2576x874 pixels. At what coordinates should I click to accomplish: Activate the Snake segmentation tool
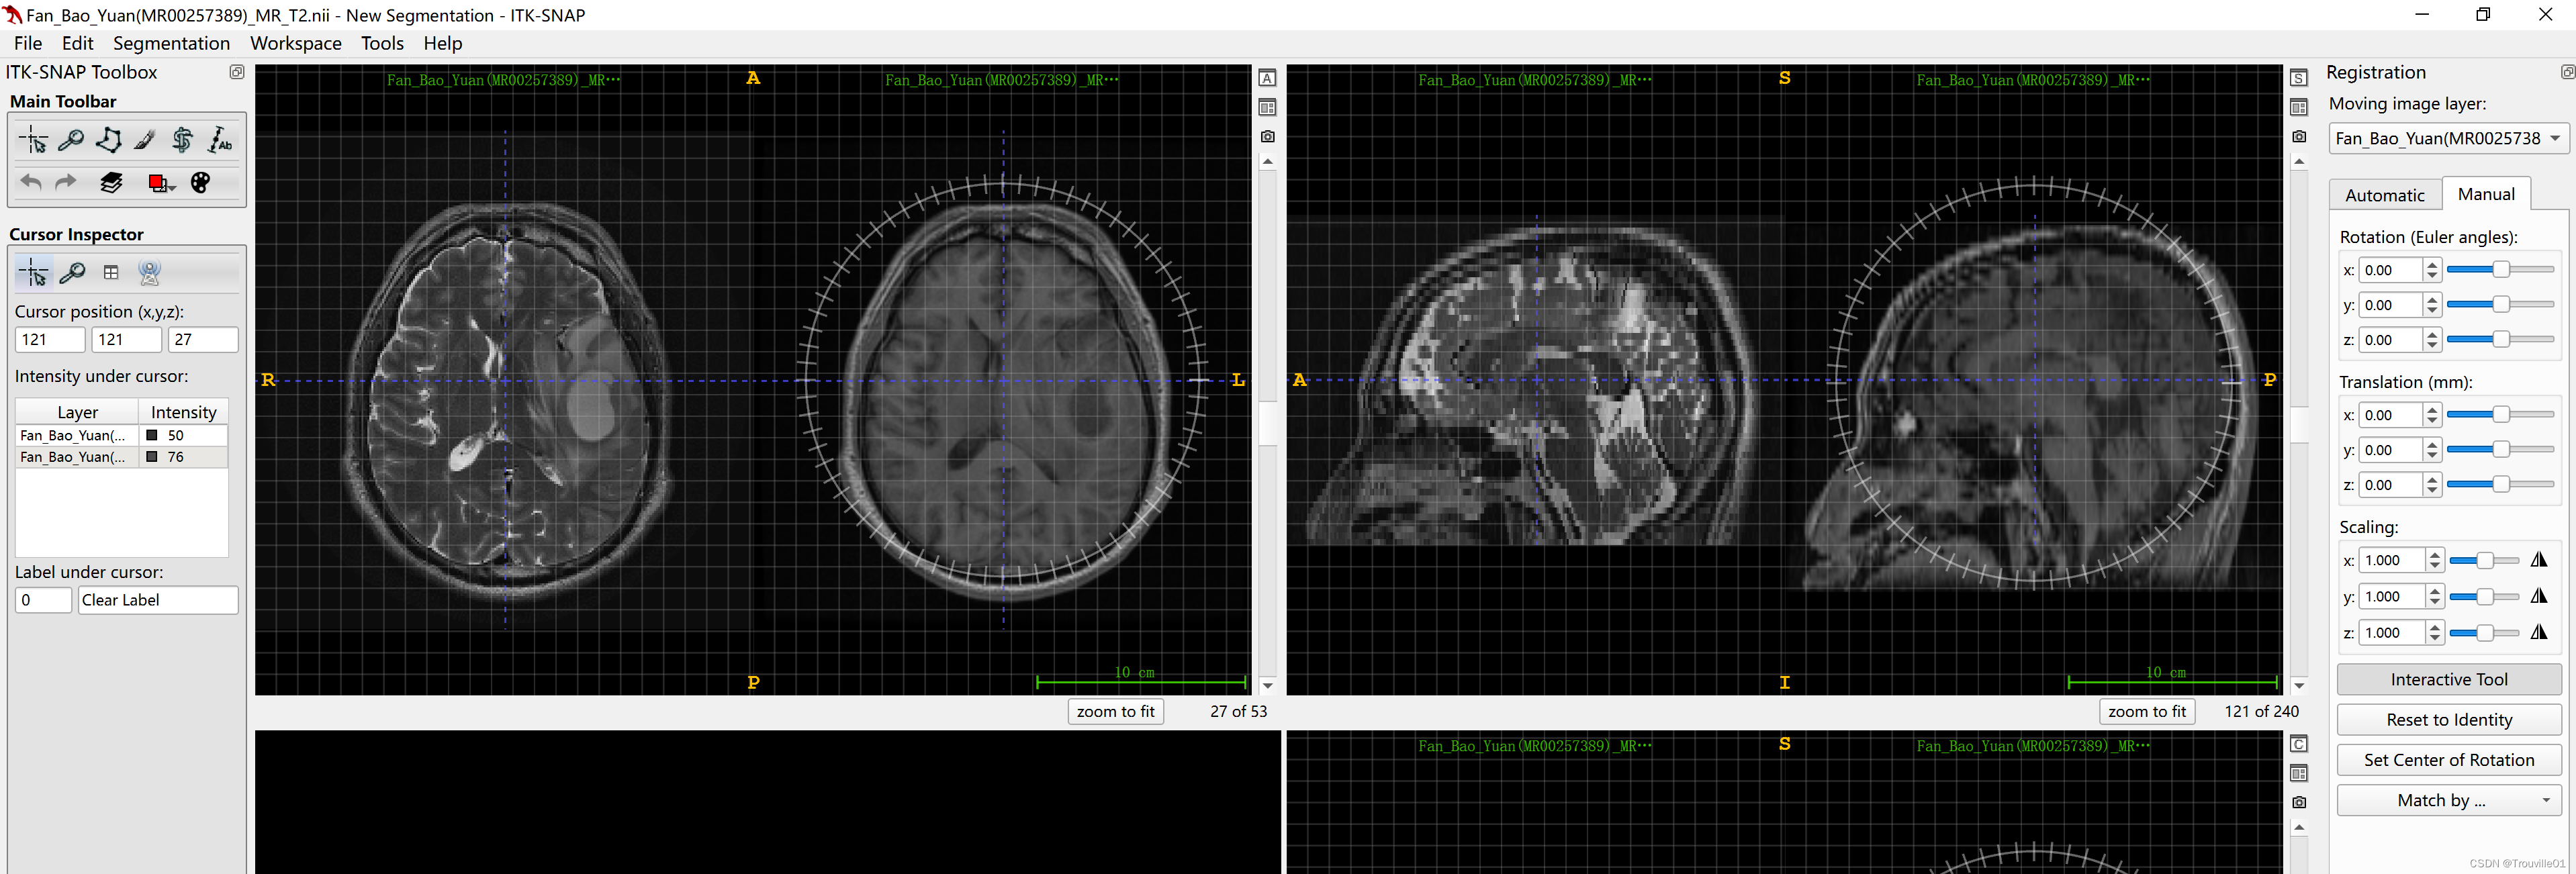(182, 141)
